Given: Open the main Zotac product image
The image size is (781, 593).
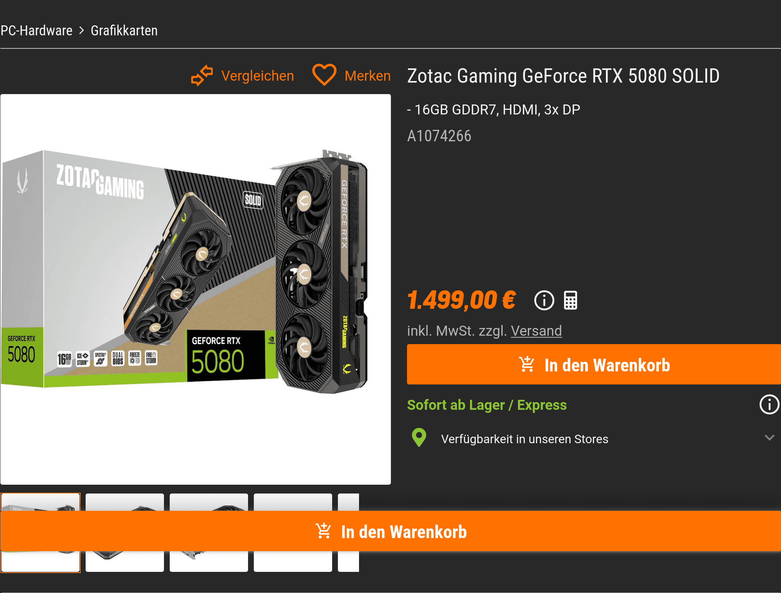Looking at the screenshot, I should (195, 289).
